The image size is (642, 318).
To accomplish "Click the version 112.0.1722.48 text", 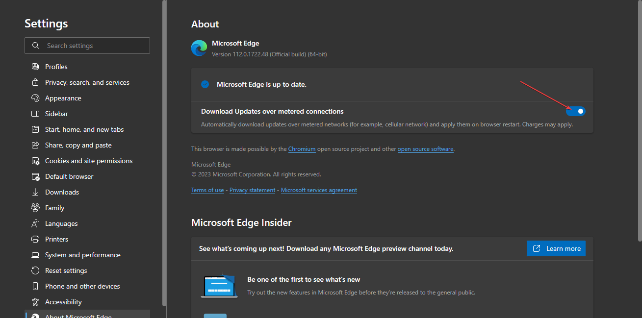I will tap(269, 54).
